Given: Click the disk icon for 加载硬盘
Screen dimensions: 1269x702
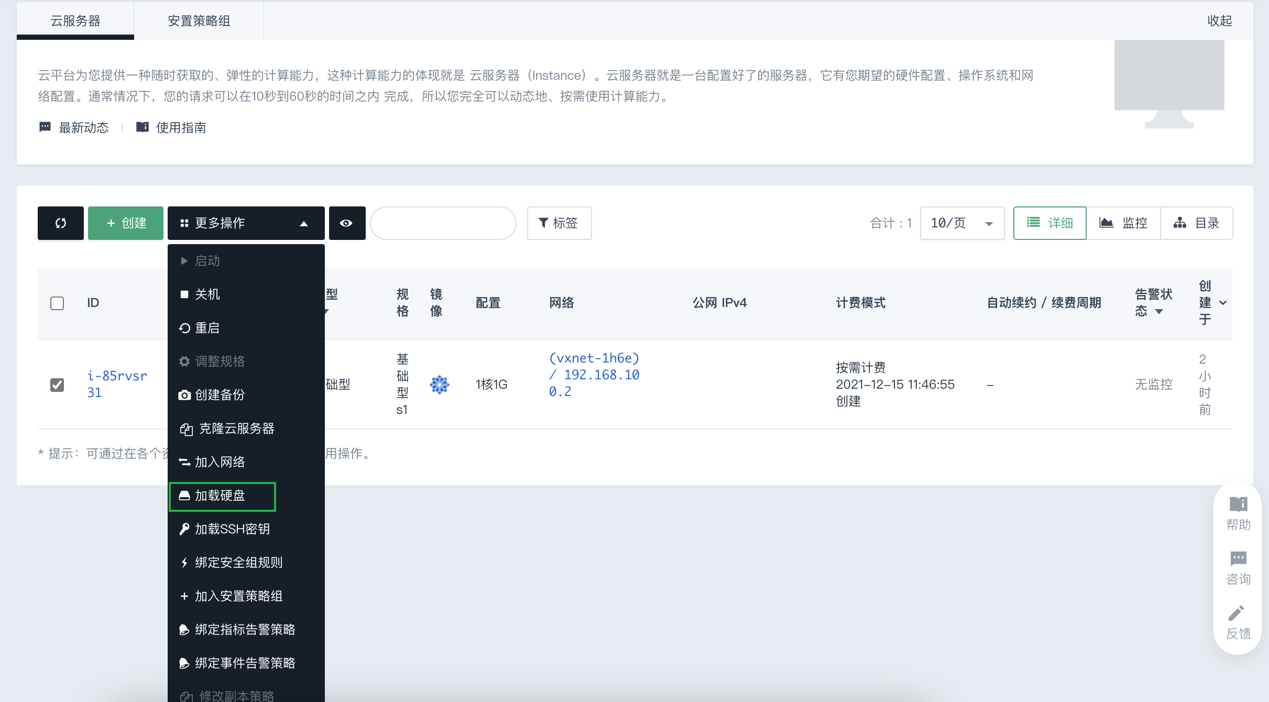Looking at the screenshot, I should (x=184, y=496).
